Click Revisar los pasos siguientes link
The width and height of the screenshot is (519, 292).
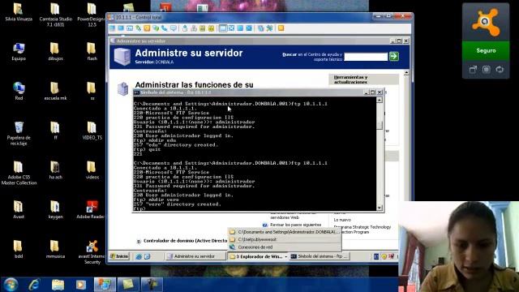click(x=295, y=225)
